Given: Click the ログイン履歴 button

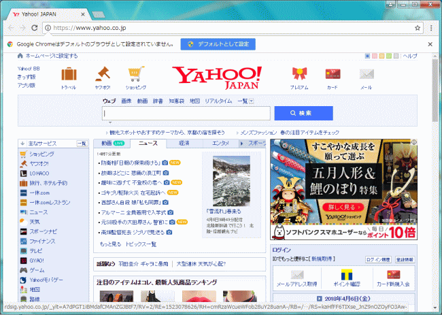Looking at the screenshot, I should tap(378, 260).
